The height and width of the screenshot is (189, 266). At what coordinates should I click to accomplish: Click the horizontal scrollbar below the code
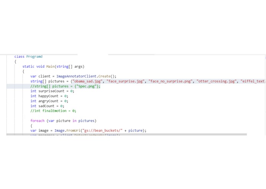point(127,134)
